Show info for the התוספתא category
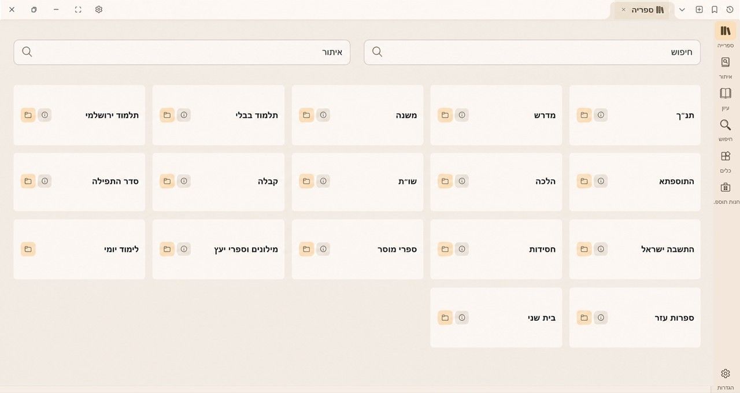740x393 pixels. [x=601, y=181]
